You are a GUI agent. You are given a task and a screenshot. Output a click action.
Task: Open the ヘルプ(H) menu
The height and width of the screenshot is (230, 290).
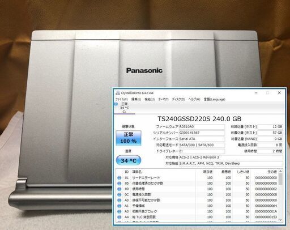click(x=194, y=99)
